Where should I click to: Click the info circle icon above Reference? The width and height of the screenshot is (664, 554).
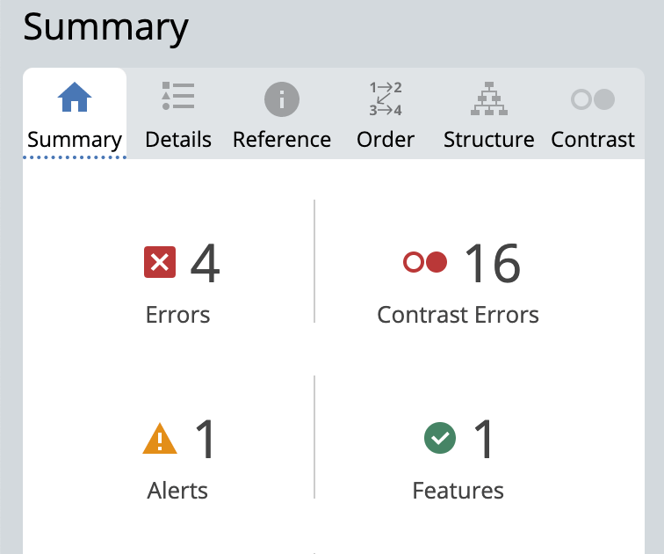[x=282, y=98]
